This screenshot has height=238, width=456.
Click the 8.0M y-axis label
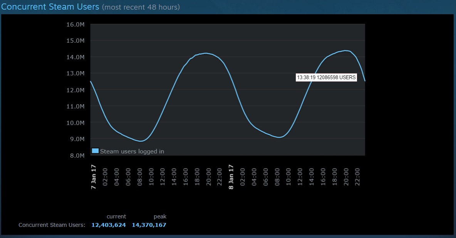coord(77,156)
